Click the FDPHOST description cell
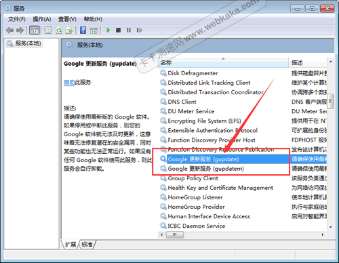This screenshot has height=263, width=339. pos(308,140)
